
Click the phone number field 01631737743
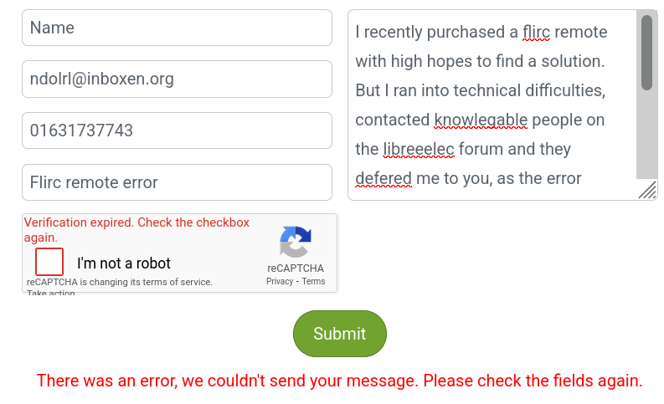pyautogui.click(x=177, y=130)
